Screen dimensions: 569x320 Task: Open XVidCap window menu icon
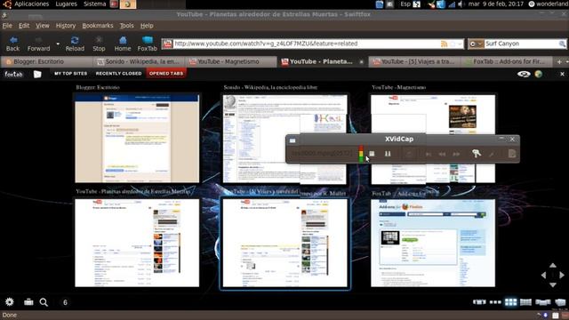(x=293, y=140)
